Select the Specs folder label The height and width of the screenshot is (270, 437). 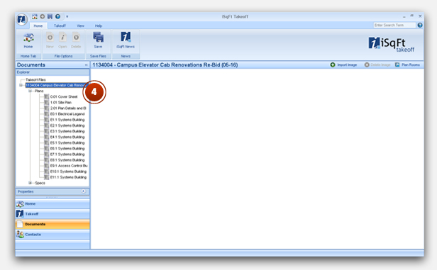[40, 183]
